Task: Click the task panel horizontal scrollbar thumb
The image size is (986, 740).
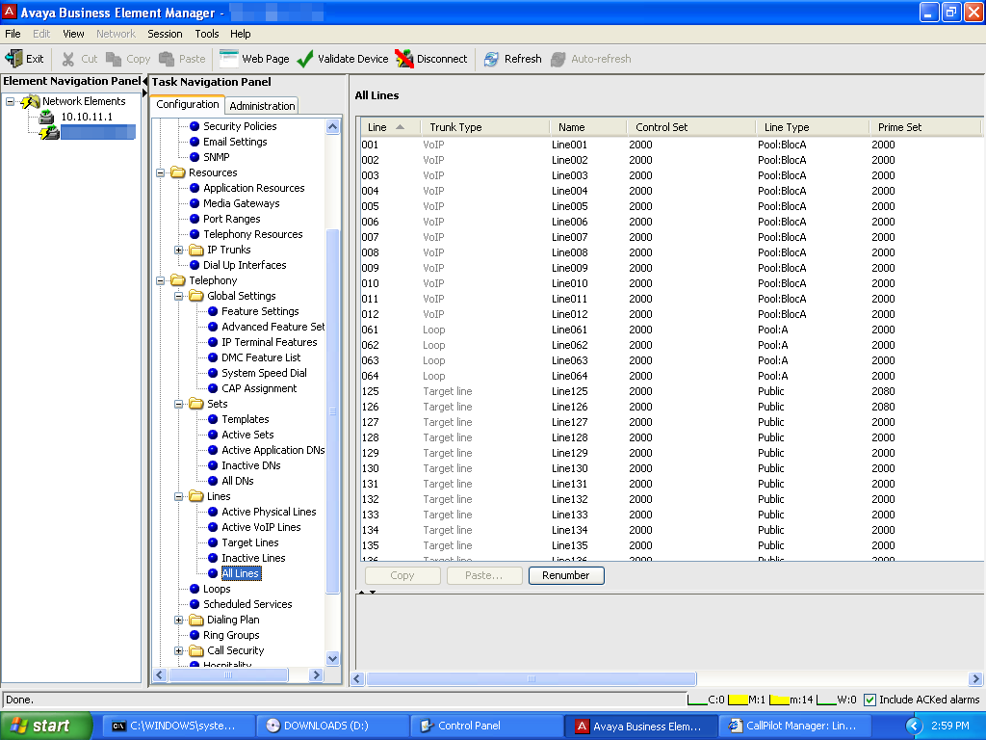Action: point(228,675)
